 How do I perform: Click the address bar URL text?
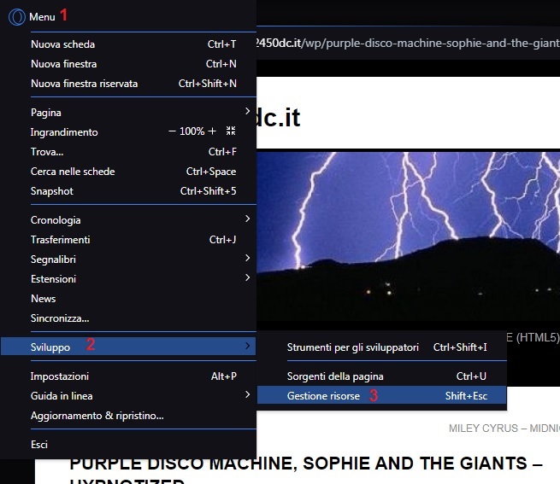click(408, 44)
